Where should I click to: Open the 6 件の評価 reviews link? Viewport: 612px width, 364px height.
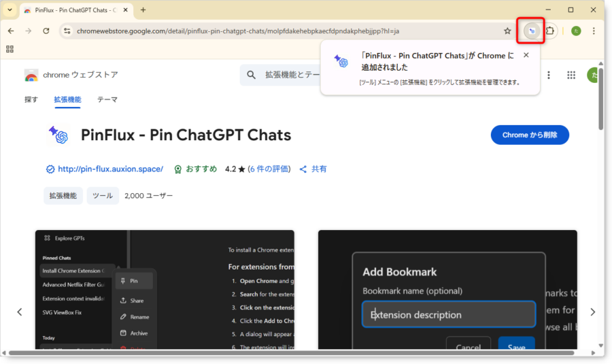[x=269, y=169]
